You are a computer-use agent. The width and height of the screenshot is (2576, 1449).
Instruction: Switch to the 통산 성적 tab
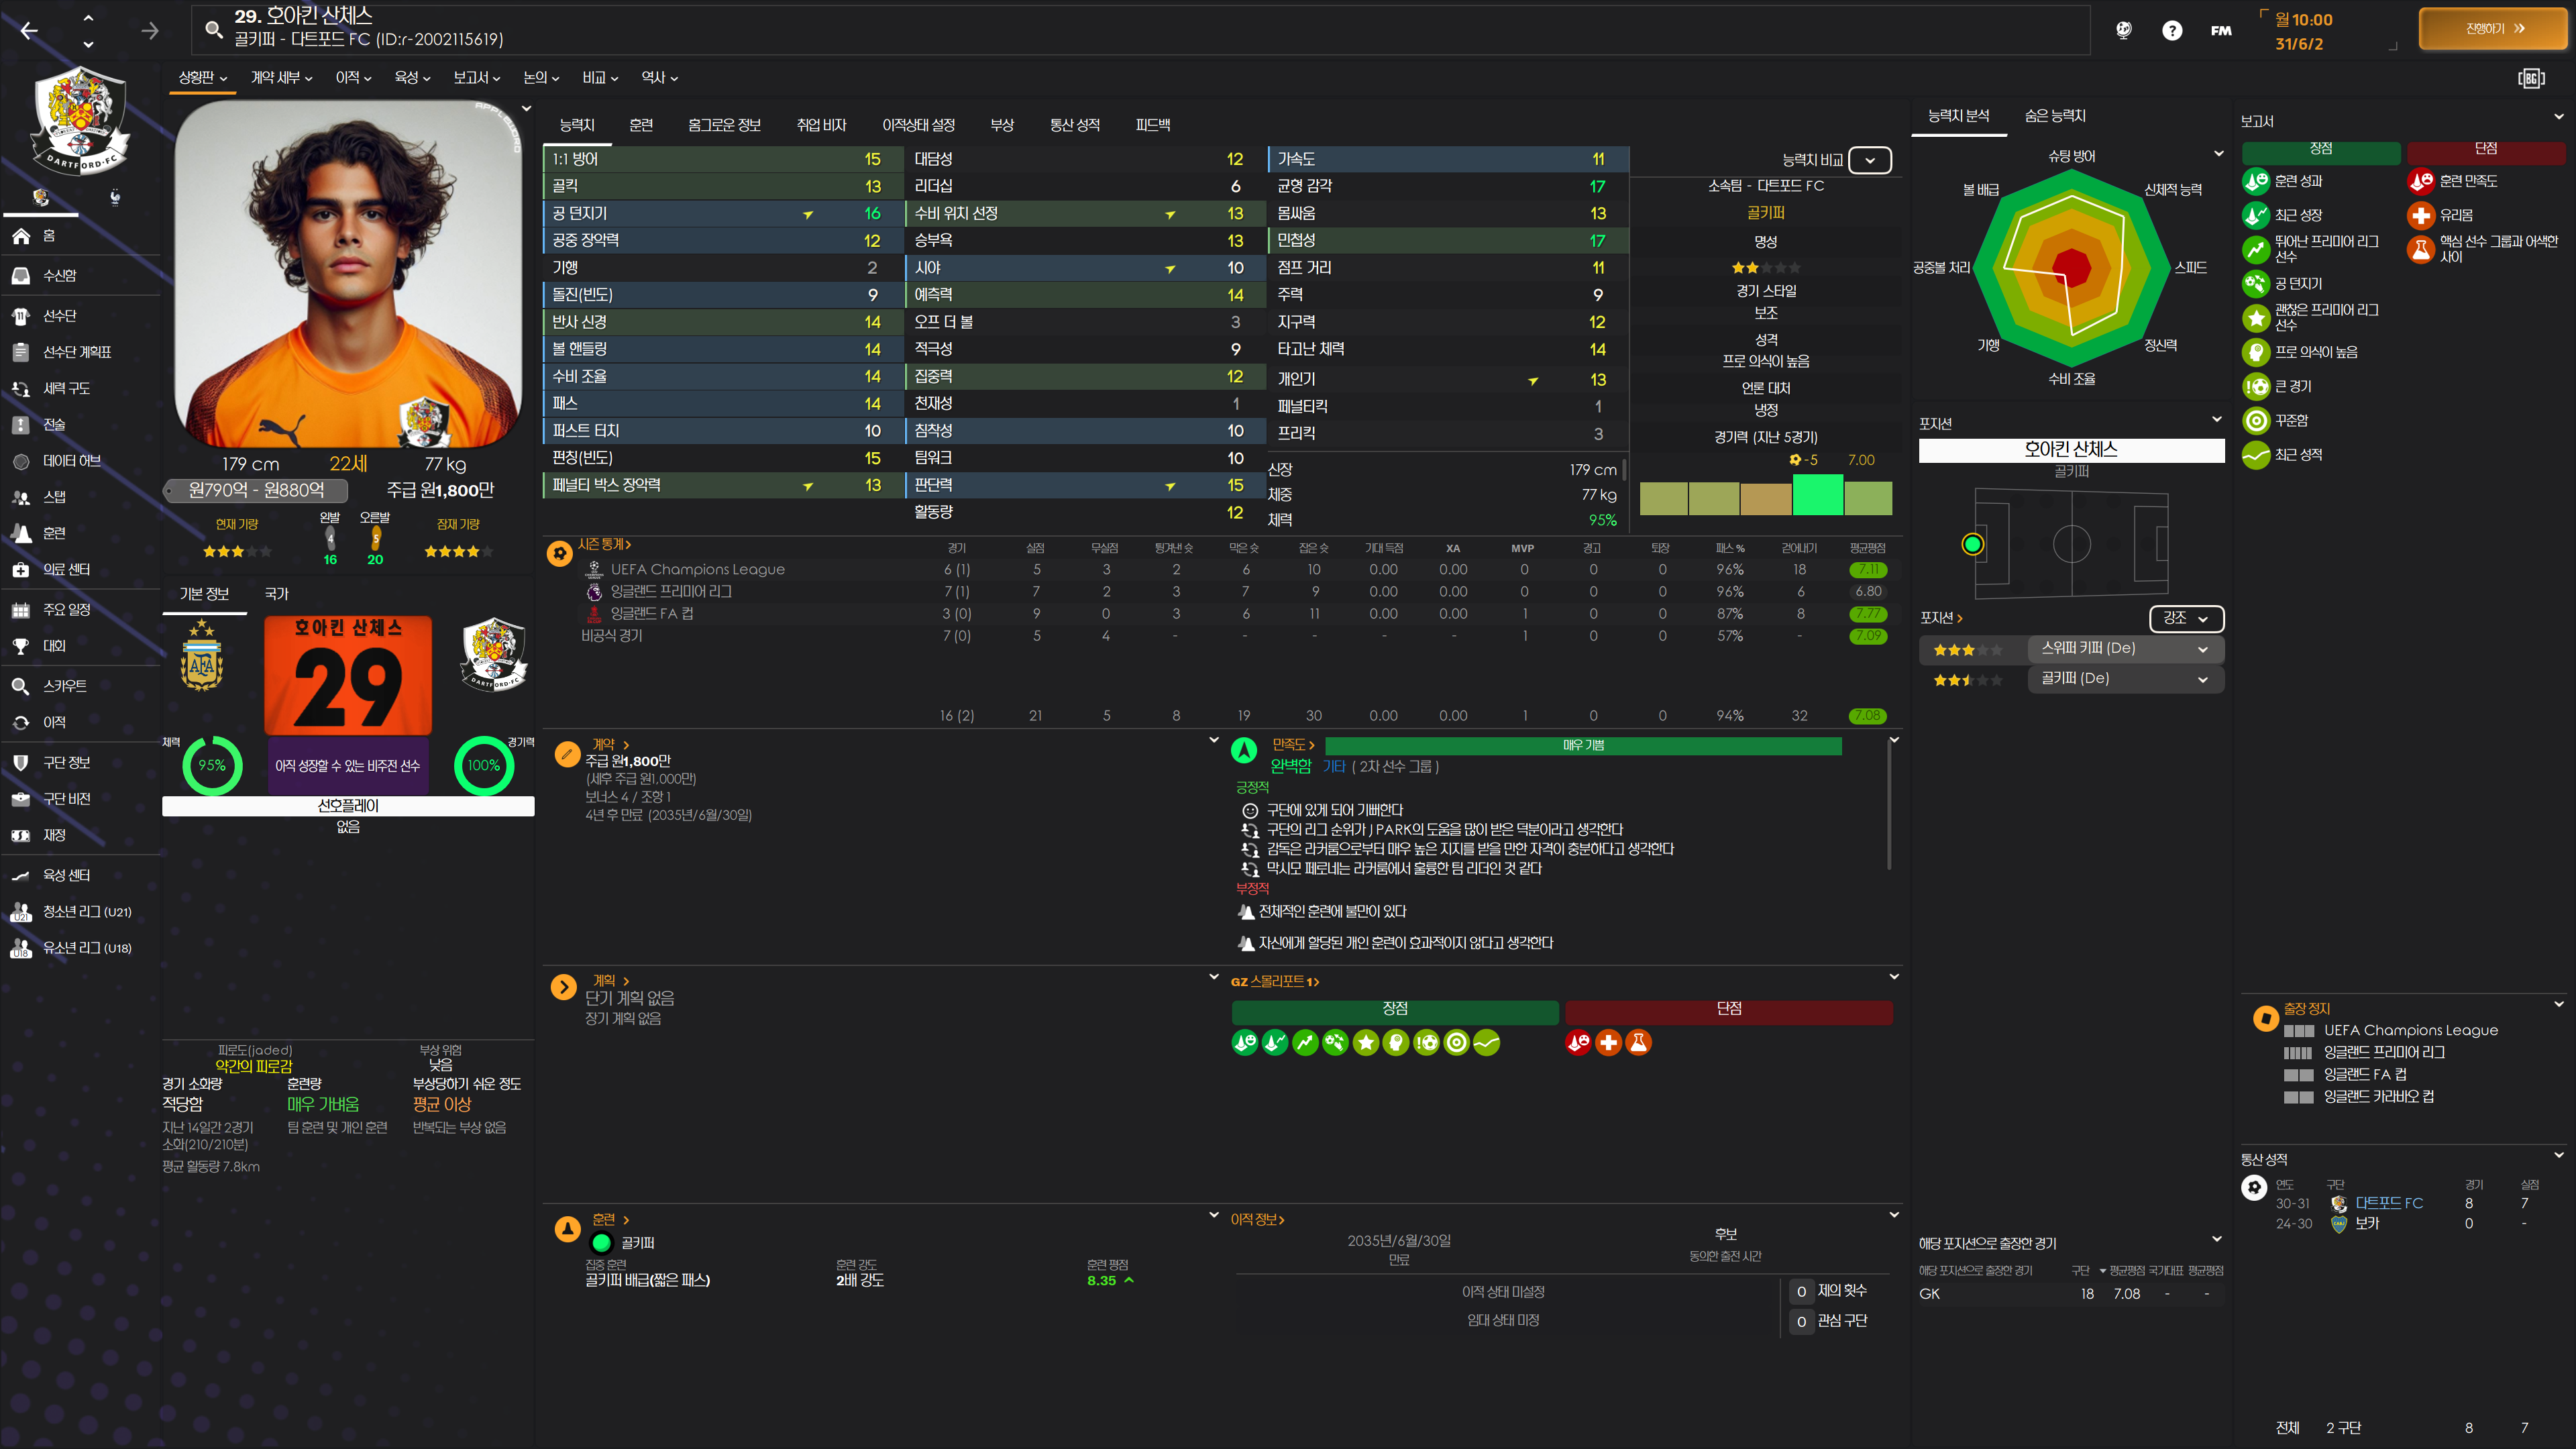click(1074, 125)
